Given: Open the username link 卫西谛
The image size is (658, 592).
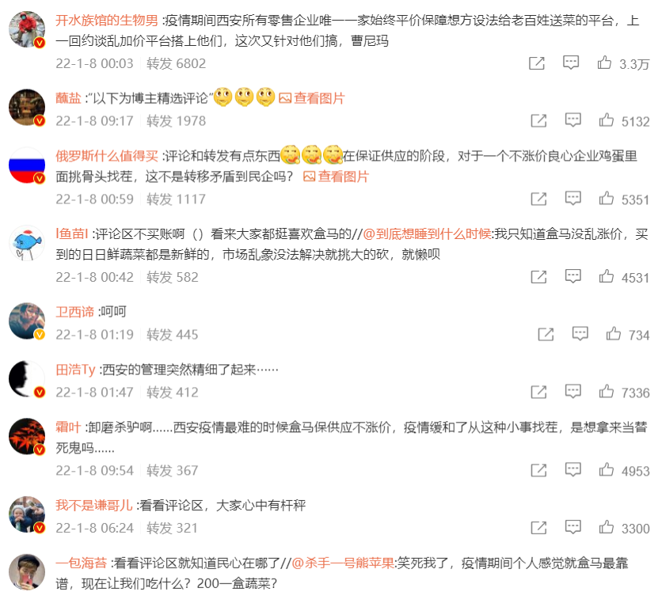Looking at the screenshot, I should [75, 312].
